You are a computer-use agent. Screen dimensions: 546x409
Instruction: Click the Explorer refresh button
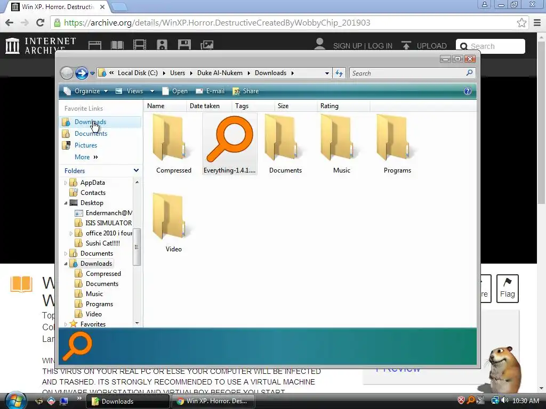[x=339, y=73]
